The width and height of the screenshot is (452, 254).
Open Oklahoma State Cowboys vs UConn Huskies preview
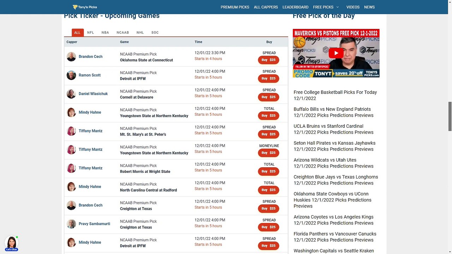click(333, 200)
